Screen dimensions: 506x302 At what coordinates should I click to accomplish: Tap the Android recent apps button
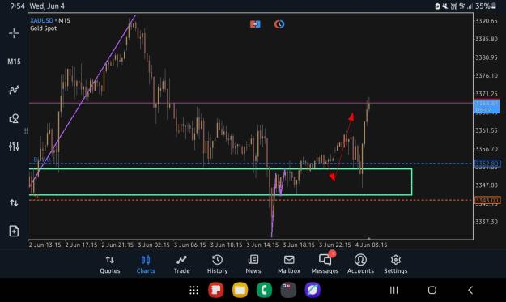tap(393, 290)
